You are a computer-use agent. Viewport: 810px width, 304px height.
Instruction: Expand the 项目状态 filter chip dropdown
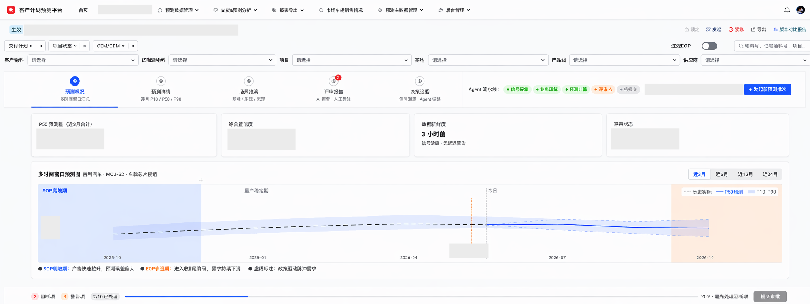pos(75,46)
